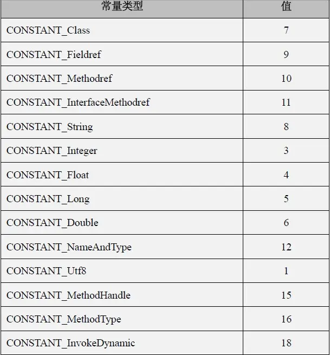Click the 常量类型 column header
This screenshot has height=355, width=330.
122,6
